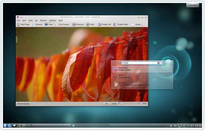Expand the KRunner history dropdown arrow
This screenshot has height=131, width=205.
[161, 63]
